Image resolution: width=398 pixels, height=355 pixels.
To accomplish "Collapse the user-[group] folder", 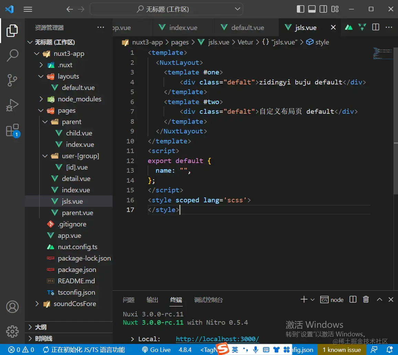I will (45, 156).
